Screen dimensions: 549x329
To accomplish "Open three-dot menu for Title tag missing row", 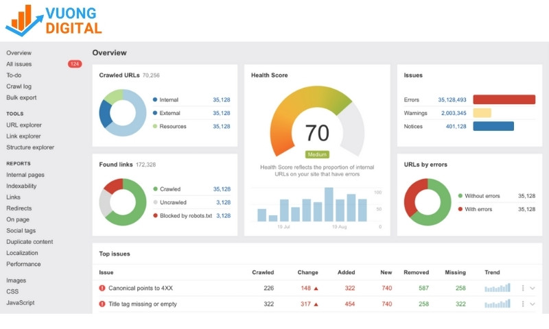I will pyautogui.click(x=523, y=304).
